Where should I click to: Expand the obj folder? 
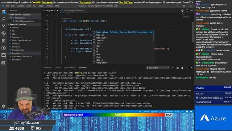coord(13,34)
